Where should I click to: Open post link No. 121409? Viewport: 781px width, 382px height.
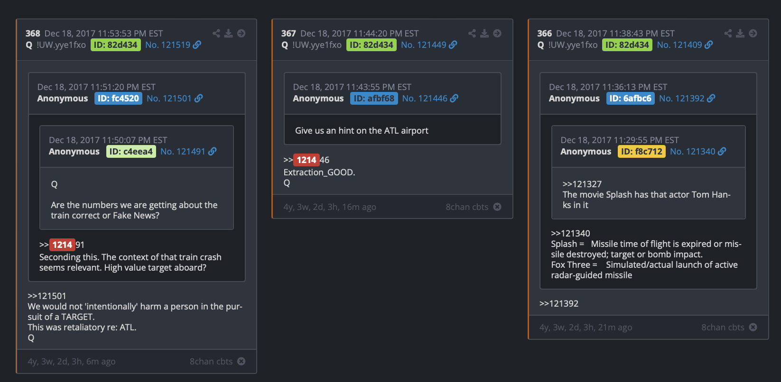[x=679, y=45]
